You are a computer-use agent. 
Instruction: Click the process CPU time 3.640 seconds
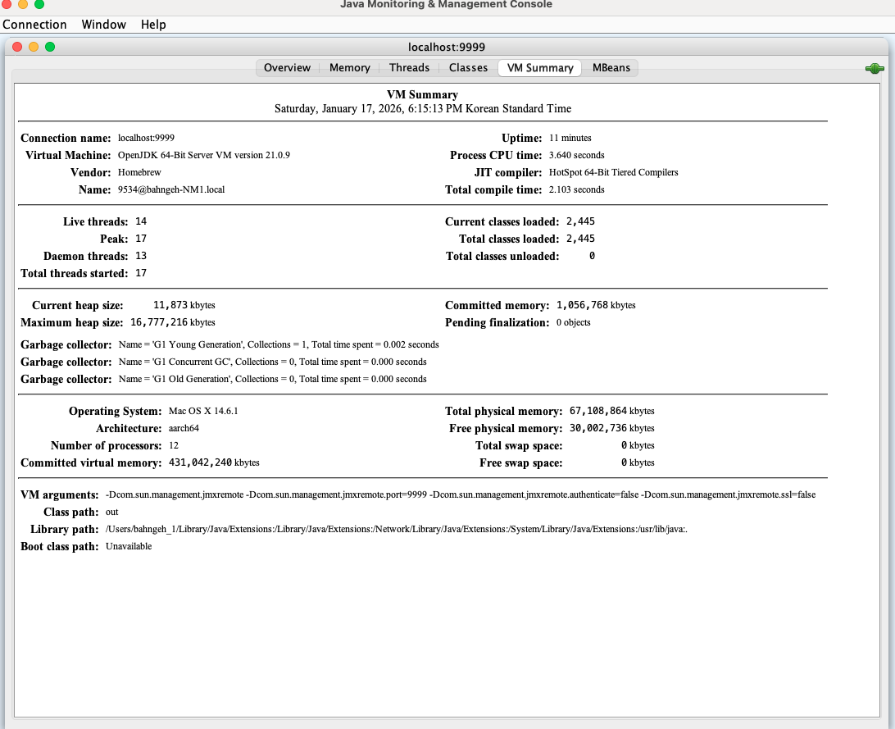(x=576, y=155)
